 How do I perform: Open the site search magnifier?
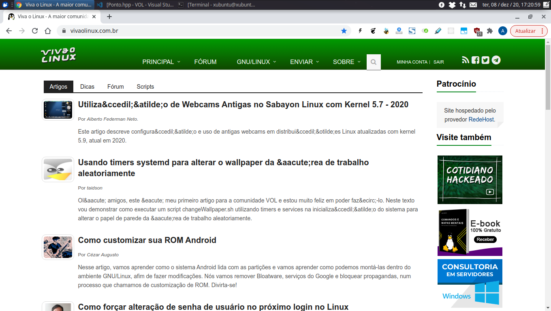click(x=374, y=62)
